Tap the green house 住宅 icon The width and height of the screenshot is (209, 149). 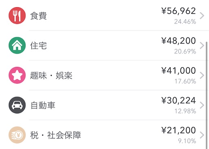pos(17,45)
